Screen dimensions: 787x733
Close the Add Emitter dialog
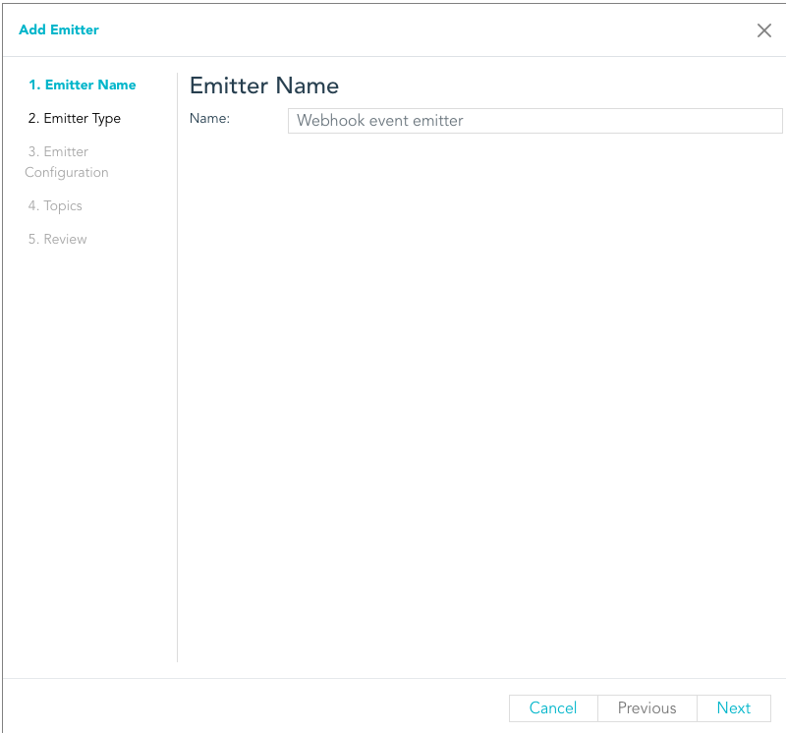click(764, 30)
